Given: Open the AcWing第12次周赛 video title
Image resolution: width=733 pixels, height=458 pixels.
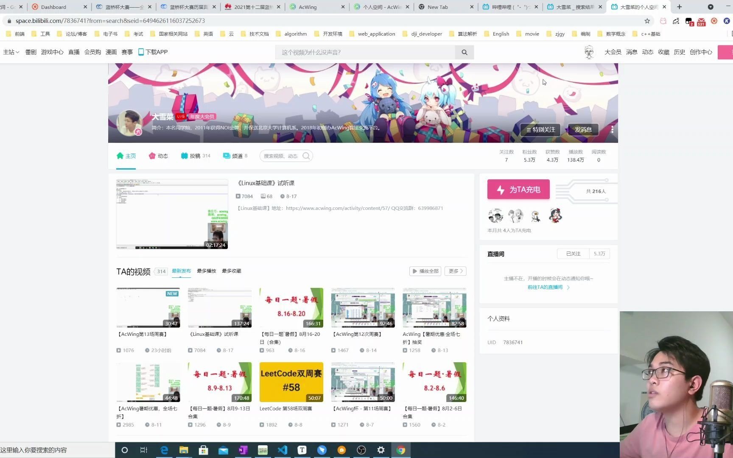Looking at the screenshot, I should pyautogui.click(x=358, y=334).
